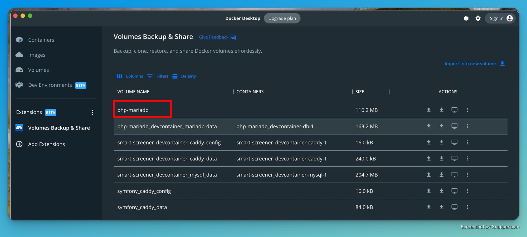
Task: Click the 163.2 MB size value
Action: (x=367, y=126)
